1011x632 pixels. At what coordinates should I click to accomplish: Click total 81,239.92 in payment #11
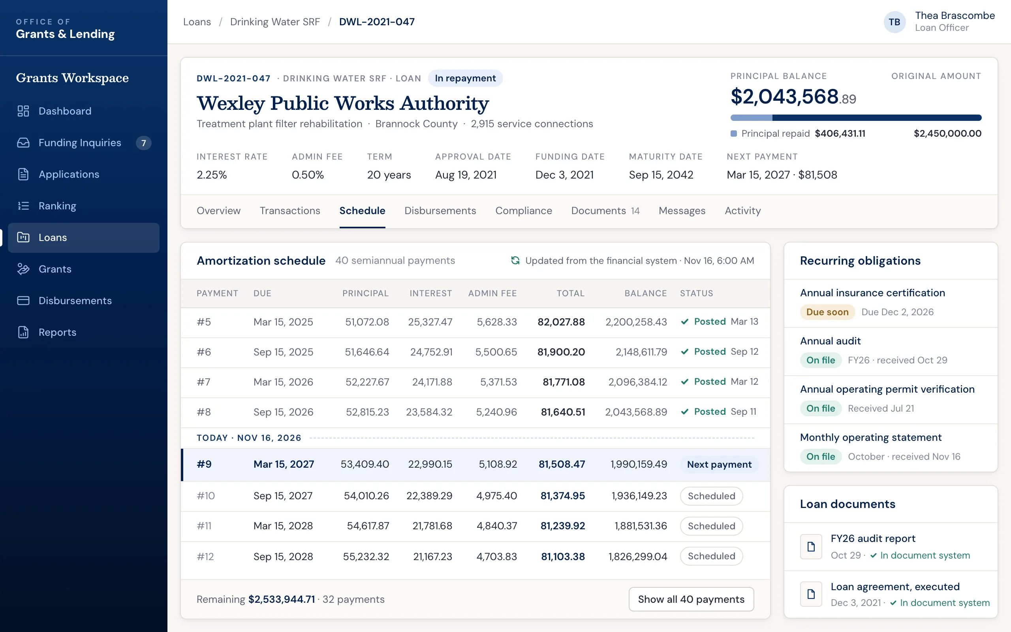point(562,526)
